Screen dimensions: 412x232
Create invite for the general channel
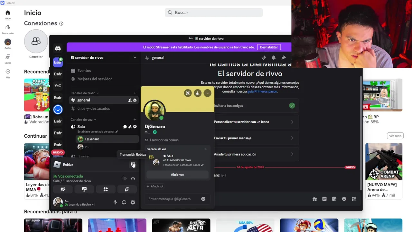click(130, 100)
